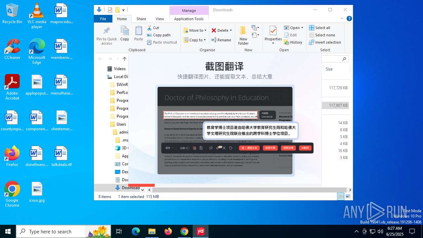This screenshot has height=238, width=423.
Task: Expand the Open button dropdown arrow
Action: (x=302, y=28)
